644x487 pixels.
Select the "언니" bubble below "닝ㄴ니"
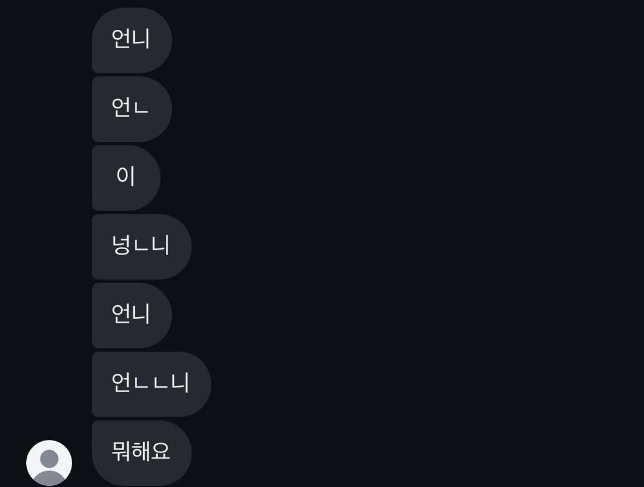(131, 315)
